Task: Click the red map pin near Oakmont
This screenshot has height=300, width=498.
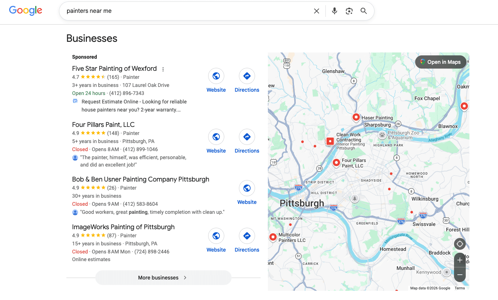Action: 464,106
